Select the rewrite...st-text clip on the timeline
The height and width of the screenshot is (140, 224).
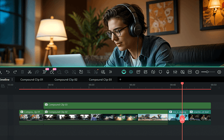[x=200, y=117]
